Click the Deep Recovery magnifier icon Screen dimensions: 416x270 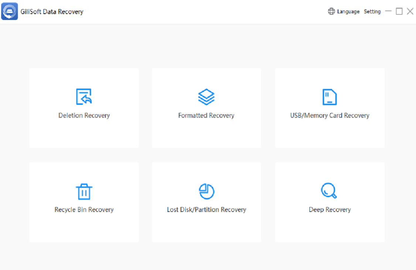click(x=329, y=190)
